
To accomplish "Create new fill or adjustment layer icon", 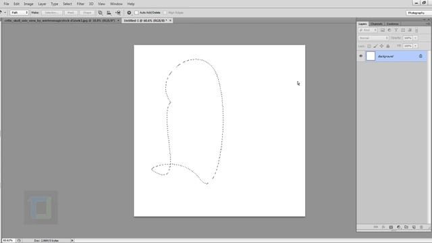I will [399, 227].
